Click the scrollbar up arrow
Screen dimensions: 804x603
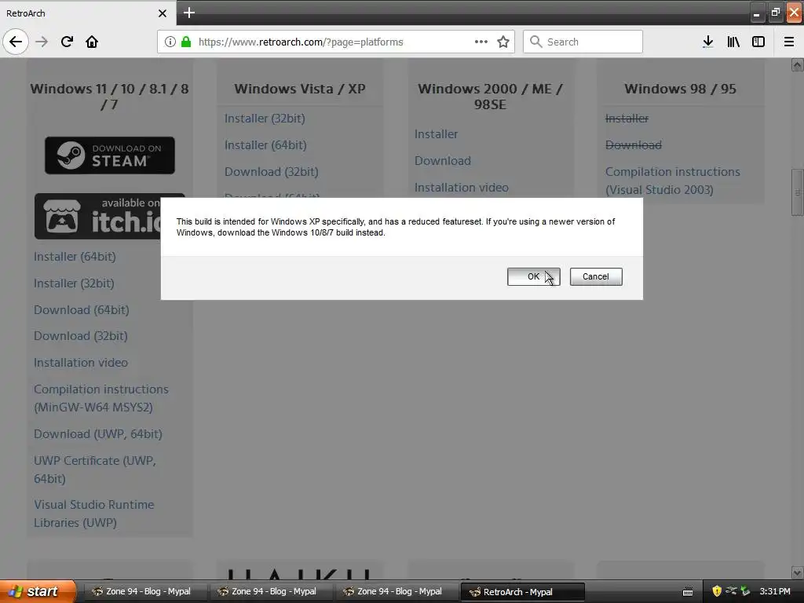798,64
